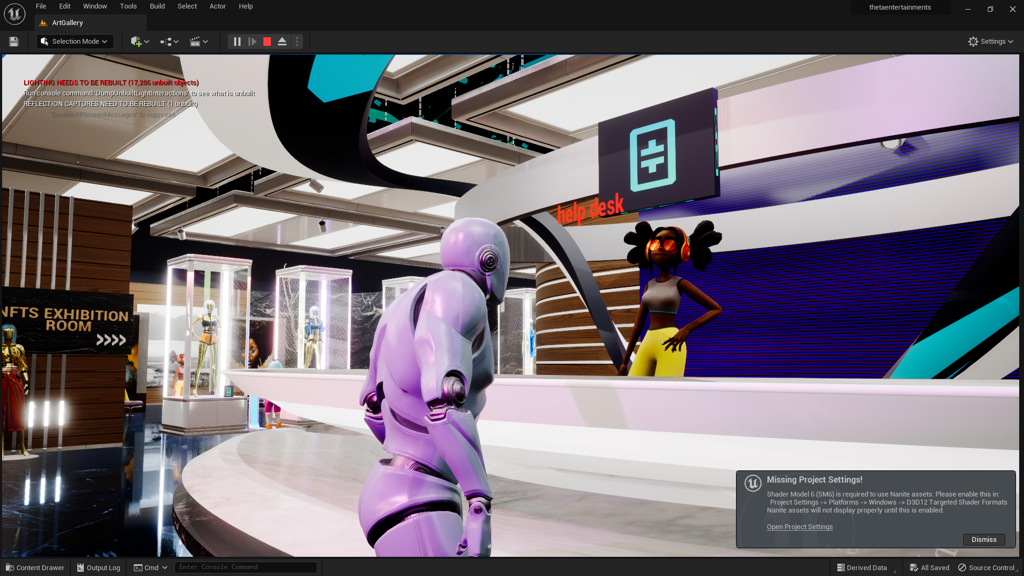Open the Build menu
1024x576 pixels.
pyautogui.click(x=157, y=6)
